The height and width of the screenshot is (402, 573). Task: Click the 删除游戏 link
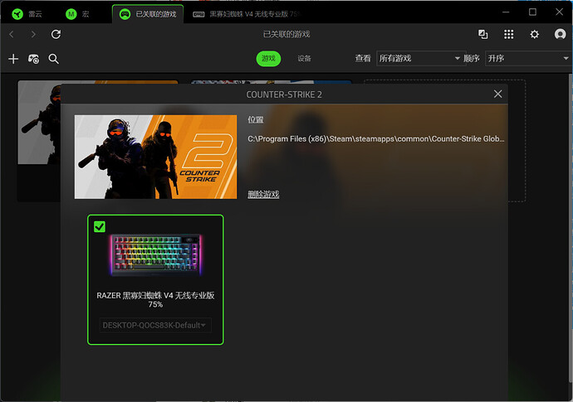[x=263, y=194]
